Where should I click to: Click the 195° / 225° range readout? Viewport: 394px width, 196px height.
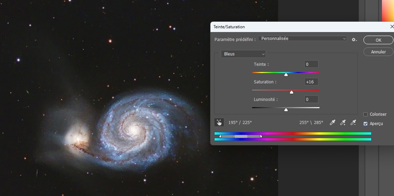point(240,123)
